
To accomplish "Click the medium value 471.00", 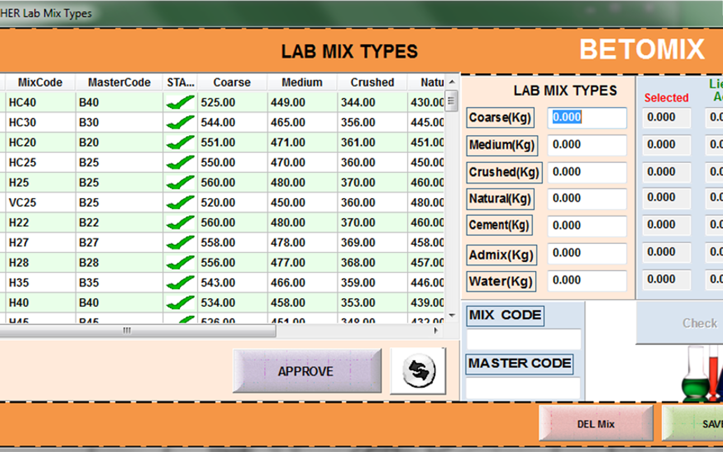I will tap(302, 143).
